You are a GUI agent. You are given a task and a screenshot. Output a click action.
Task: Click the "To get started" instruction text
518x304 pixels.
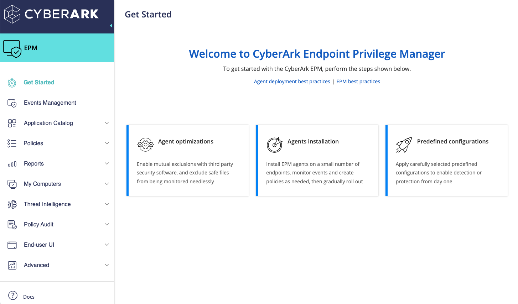(317, 69)
